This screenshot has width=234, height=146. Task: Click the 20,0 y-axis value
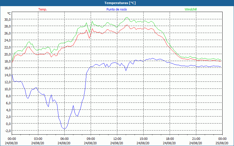(7, 54)
